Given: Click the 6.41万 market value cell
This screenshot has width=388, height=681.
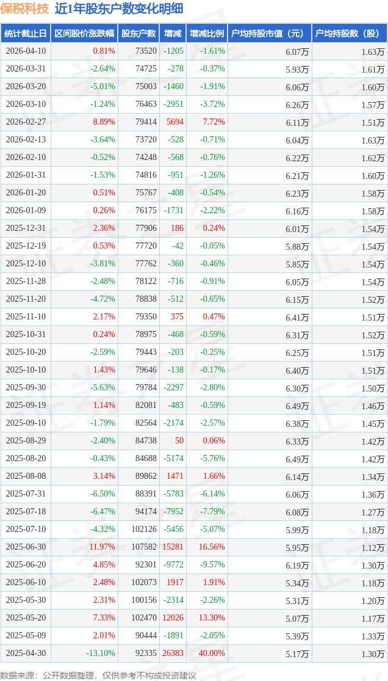Looking at the screenshot, I should [x=297, y=318].
